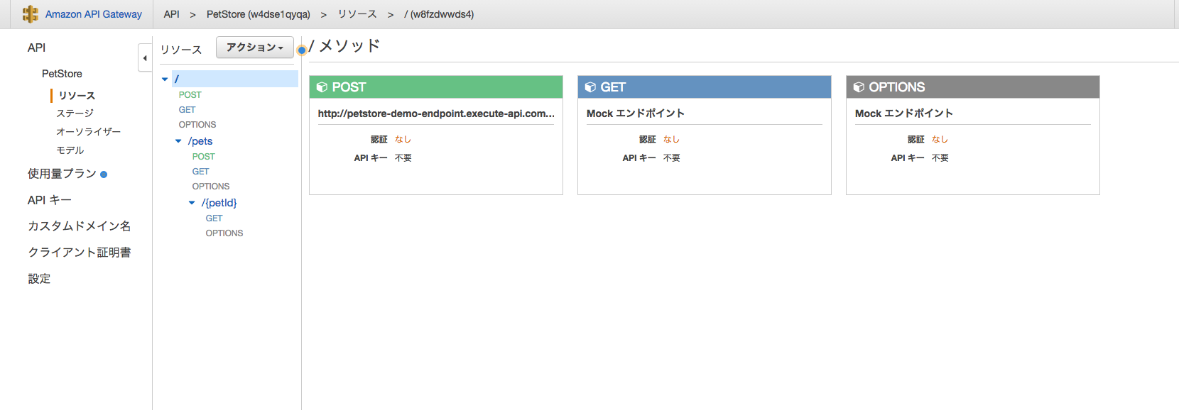Open the Amazon API Gateway home link
The width and height of the screenshot is (1179, 410).
click(94, 14)
